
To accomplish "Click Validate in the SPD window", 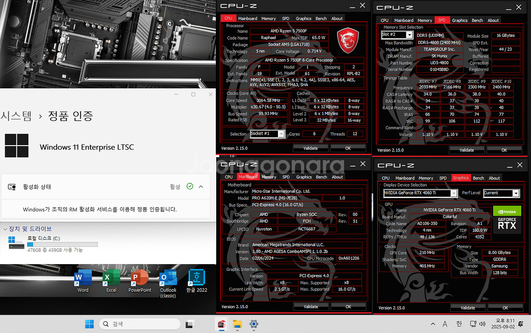I will (467, 150).
